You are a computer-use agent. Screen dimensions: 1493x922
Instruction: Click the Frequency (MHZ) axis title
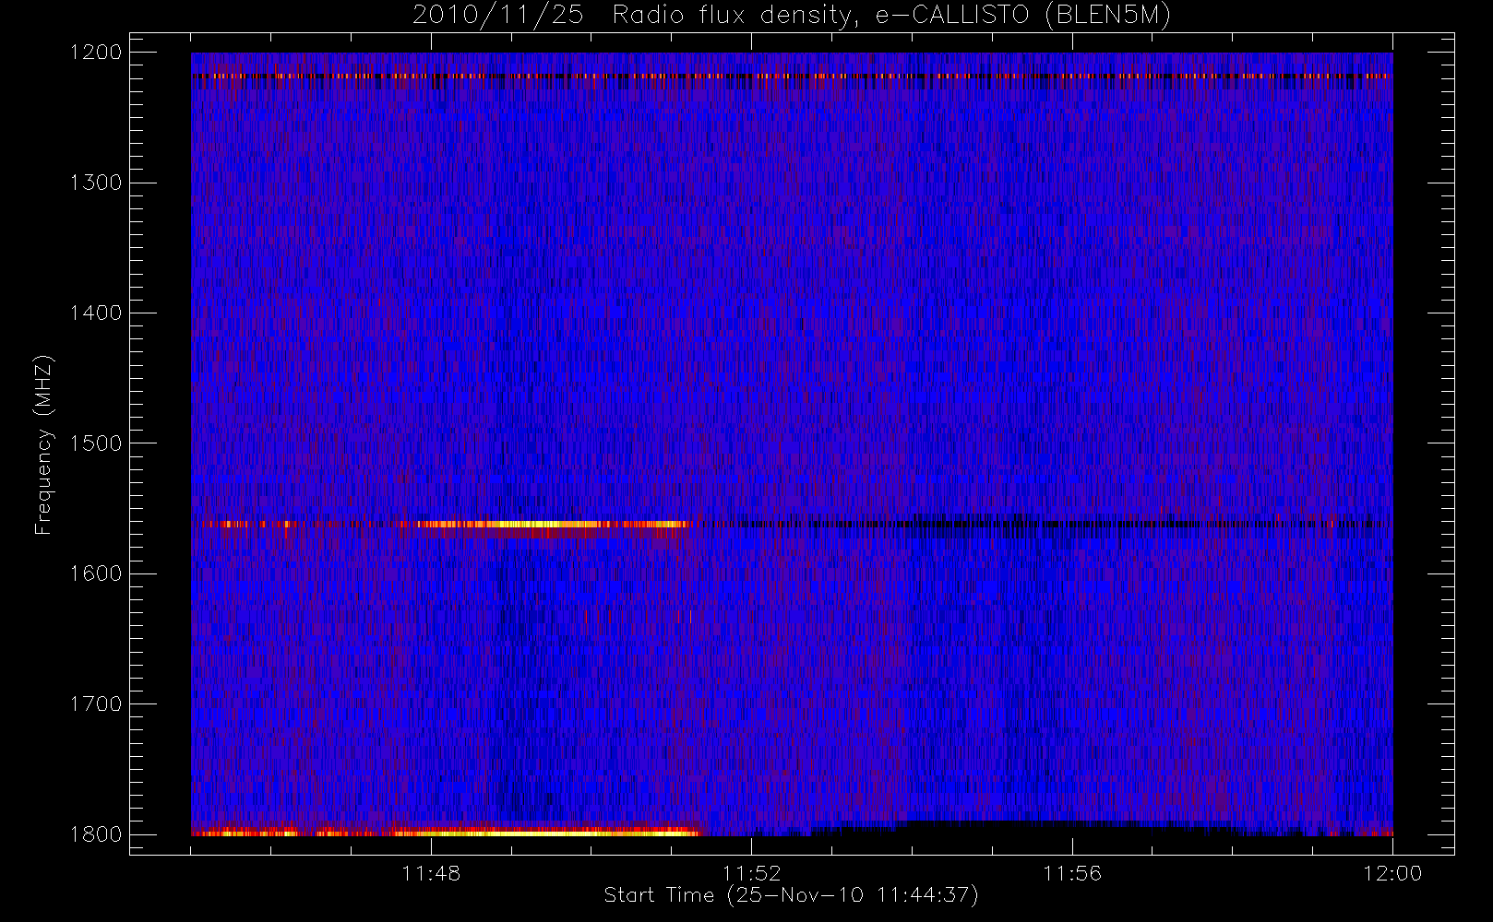click(43, 444)
